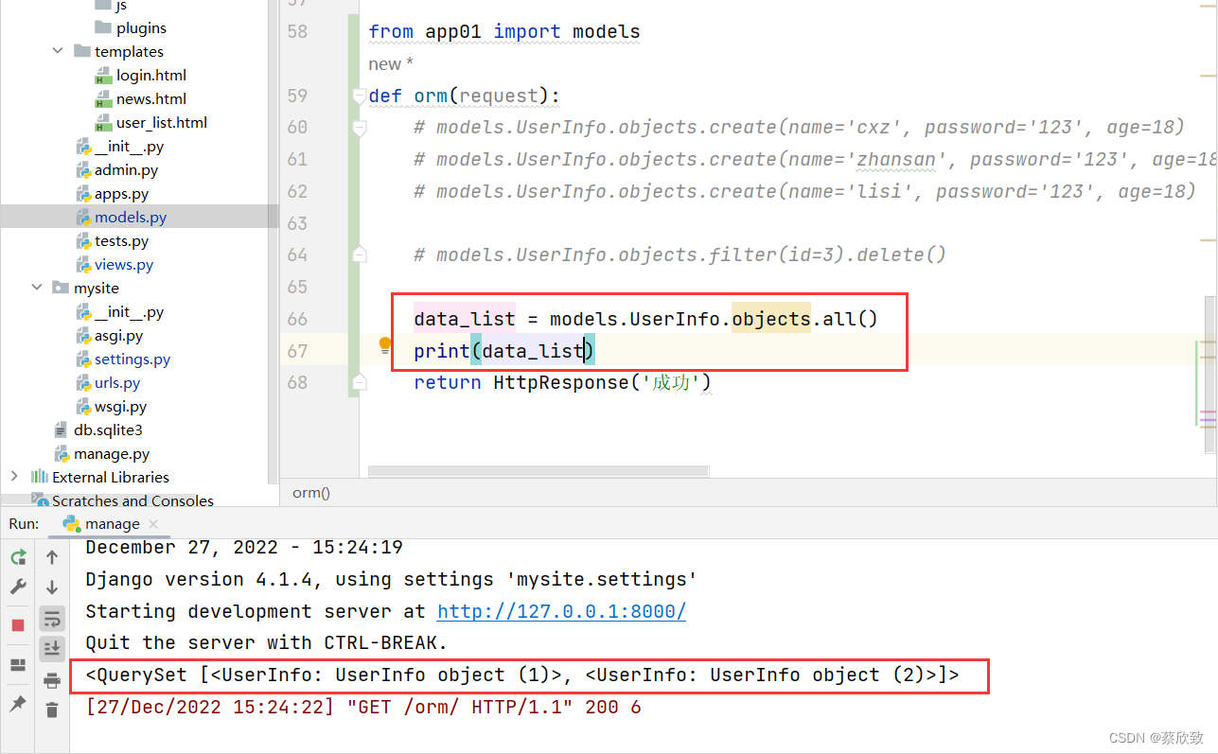Click 'objects' highlighted on line 66

771,318
